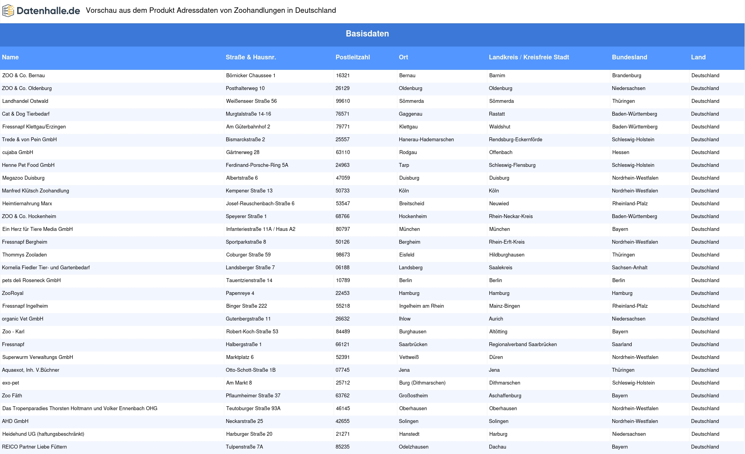
Task: Click the page title Vorschau aus dem Produkt
Action: pyautogui.click(x=211, y=10)
